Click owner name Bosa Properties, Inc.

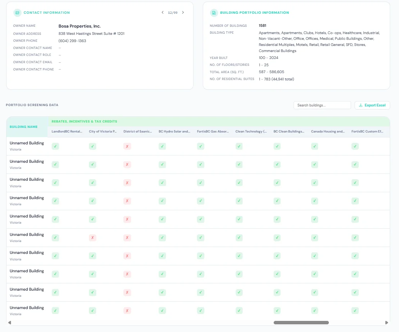tap(80, 26)
